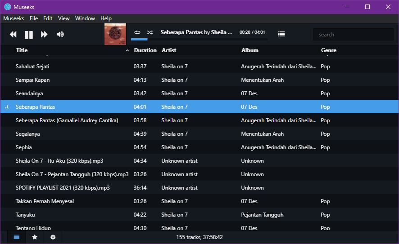
Task: Select the track Sampai Kapan
Action: point(32,80)
